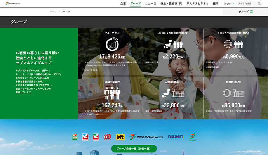
Task: Click the 採用 navigation link
Action: (x=216, y=3)
